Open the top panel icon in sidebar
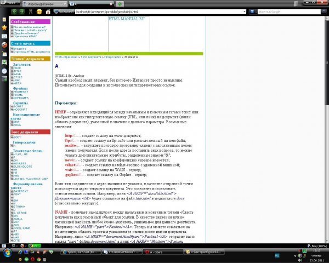 4,20
